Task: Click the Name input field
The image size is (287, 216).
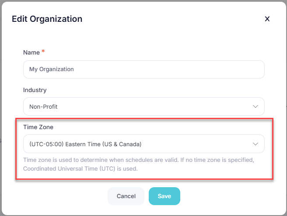Action: tap(143, 69)
